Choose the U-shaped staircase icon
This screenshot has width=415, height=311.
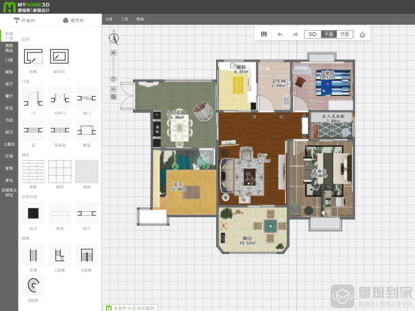point(86,255)
